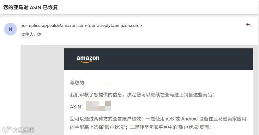The image size is (259, 135).
Task: Click 亚马逊卖家应用 in the message body
Action: (x=230, y=119)
